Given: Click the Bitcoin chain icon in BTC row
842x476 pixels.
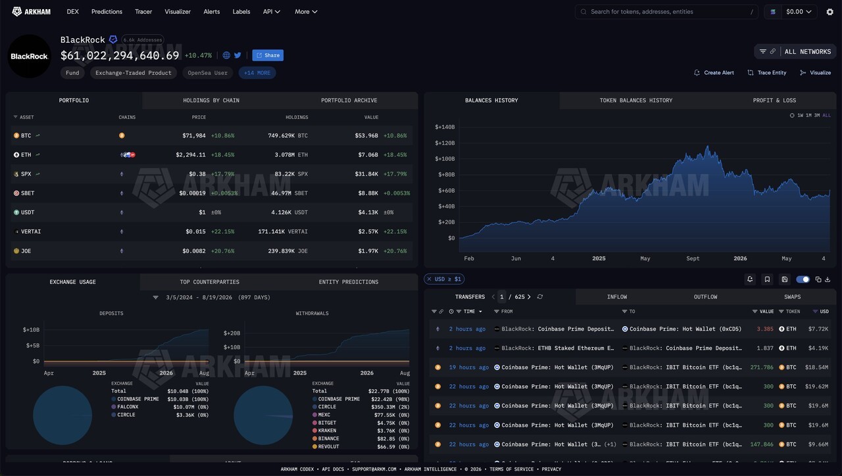Looking at the screenshot, I should [122, 135].
